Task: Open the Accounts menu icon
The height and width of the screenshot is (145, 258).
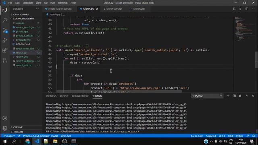Action: pos(5,118)
